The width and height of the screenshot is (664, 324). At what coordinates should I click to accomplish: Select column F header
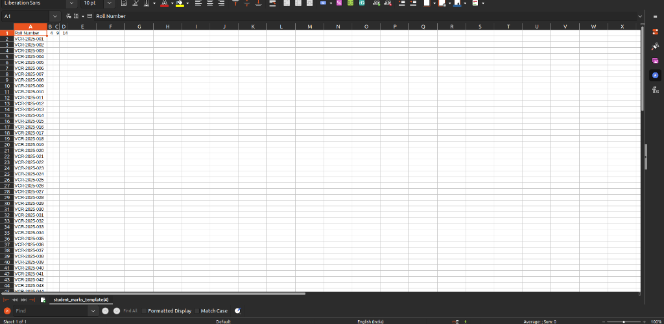click(110, 27)
